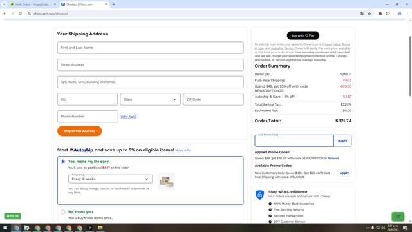The width and height of the screenshot is (412, 232).
Task: Focus First and Last Name field
Action: coord(150,48)
